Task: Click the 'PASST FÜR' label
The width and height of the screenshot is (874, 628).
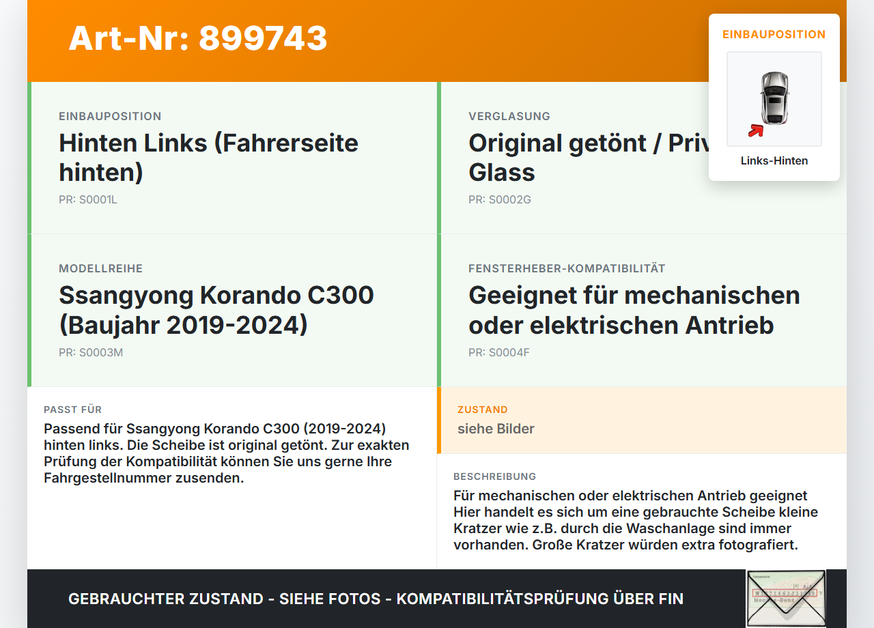Action: pyautogui.click(x=73, y=410)
